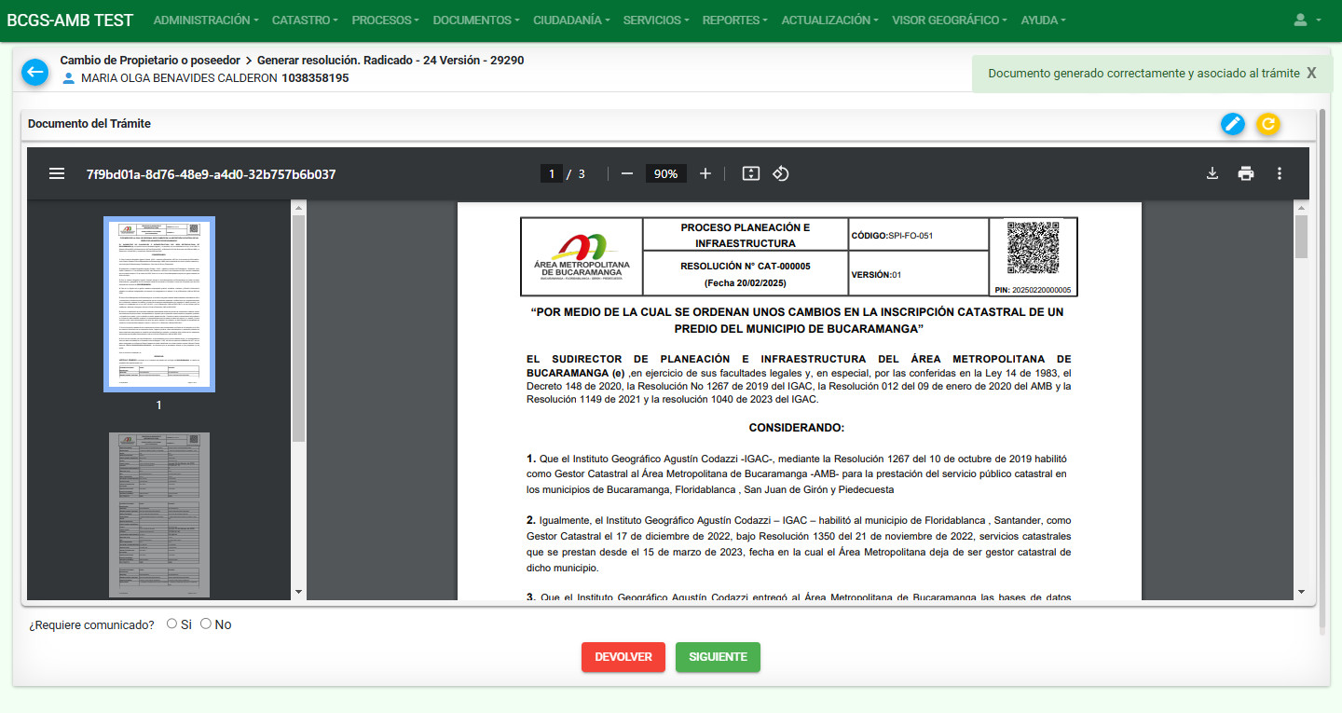
Task: Click the yellow regenerate document icon
Action: (1267, 124)
